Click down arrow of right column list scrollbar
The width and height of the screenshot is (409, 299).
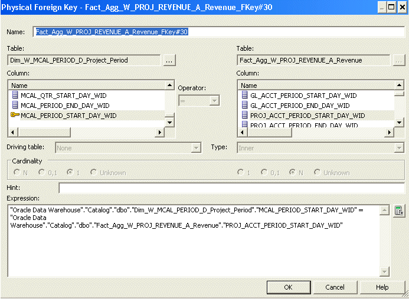(x=400, y=123)
